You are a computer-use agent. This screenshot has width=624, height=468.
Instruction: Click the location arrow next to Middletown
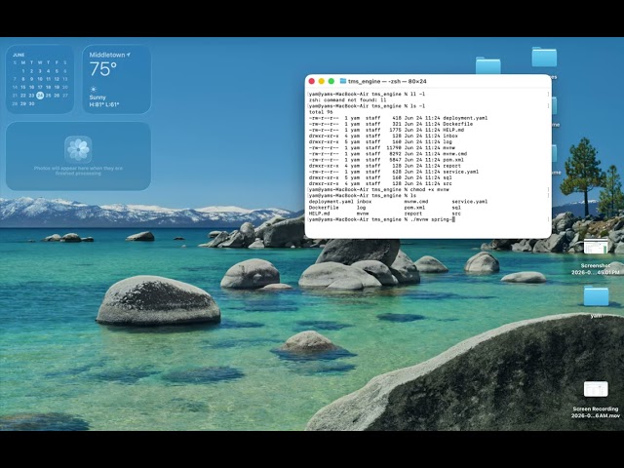[x=129, y=55]
